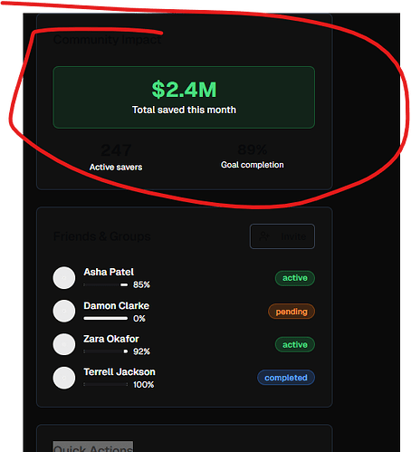This screenshot has height=452, width=411.
Task: Click the add-person icon in Invite
Action: click(x=264, y=236)
